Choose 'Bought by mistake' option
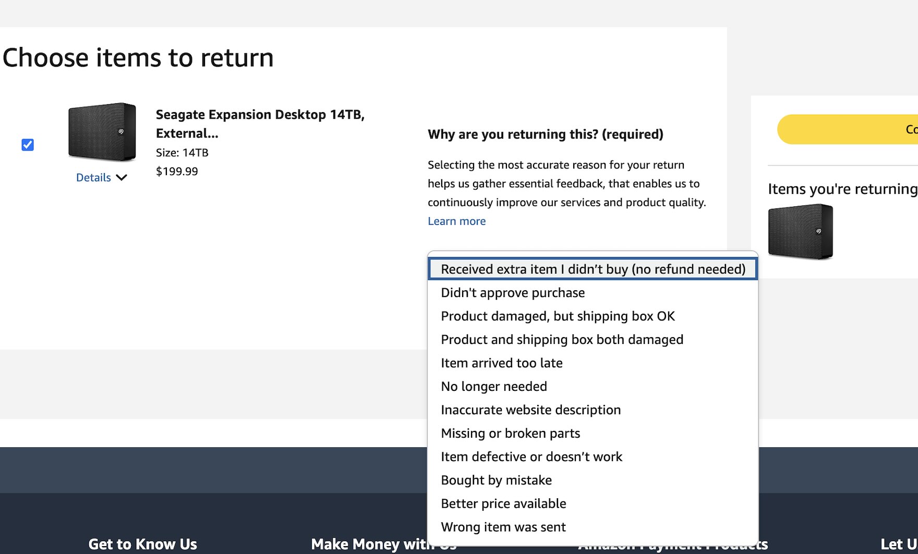The height and width of the screenshot is (554, 918). click(496, 481)
